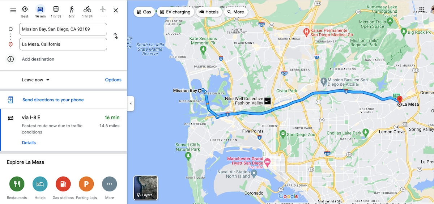Click Send directions to your phone
This screenshot has height=204, width=434.
[x=53, y=100]
